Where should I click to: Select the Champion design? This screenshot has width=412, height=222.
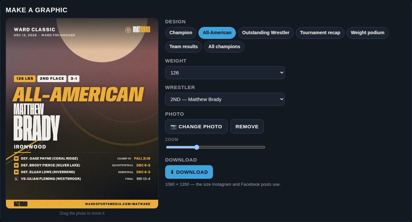pyautogui.click(x=180, y=33)
